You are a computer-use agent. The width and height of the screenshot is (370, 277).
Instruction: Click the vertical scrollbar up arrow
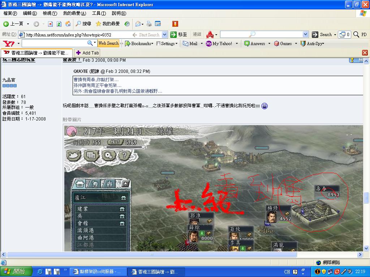pyautogui.click(x=366, y=61)
